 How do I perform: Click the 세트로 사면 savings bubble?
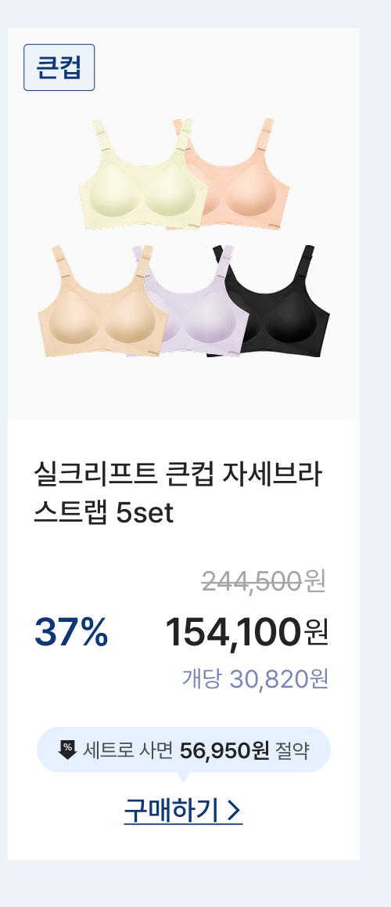[x=184, y=750]
